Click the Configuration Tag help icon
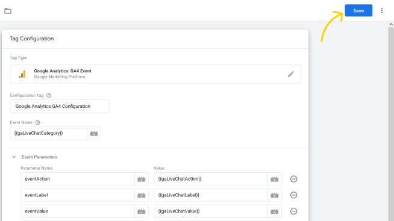394x221 pixels. click(49, 95)
